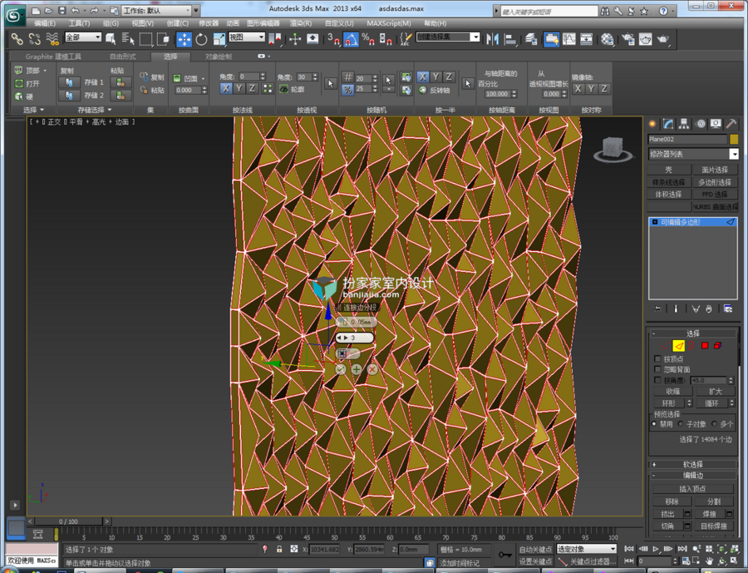Select Element sub-object level cube icon
The width and height of the screenshot is (748, 573).
click(717, 346)
